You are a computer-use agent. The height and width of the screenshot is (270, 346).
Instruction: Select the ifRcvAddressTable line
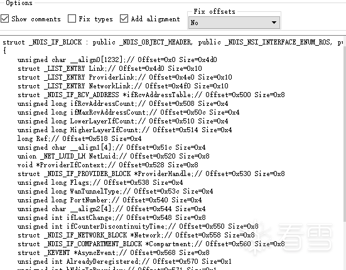(x=151, y=95)
